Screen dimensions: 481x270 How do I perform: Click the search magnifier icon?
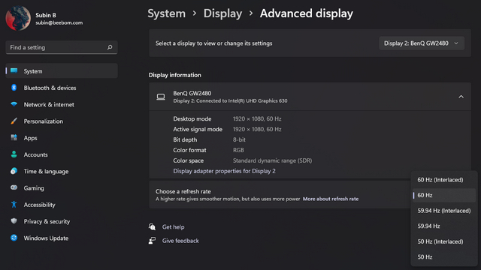(x=110, y=47)
